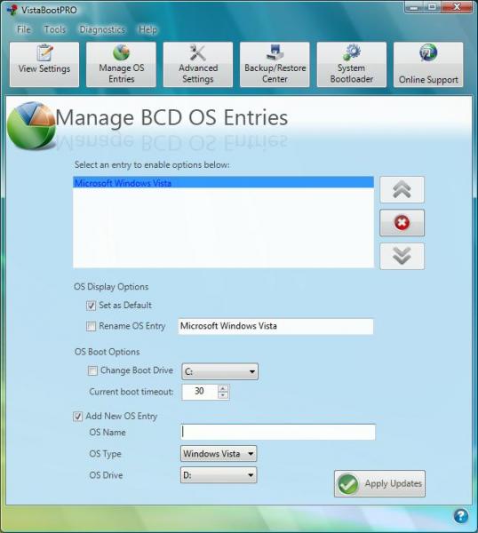
Task: Open the Manage OS Entries section
Action: pyautogui.click(x=121, y=65)
